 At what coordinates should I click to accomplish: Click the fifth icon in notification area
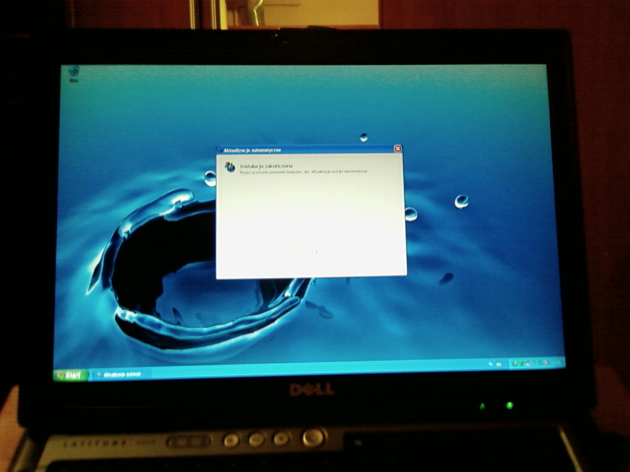tap(539, 363)
